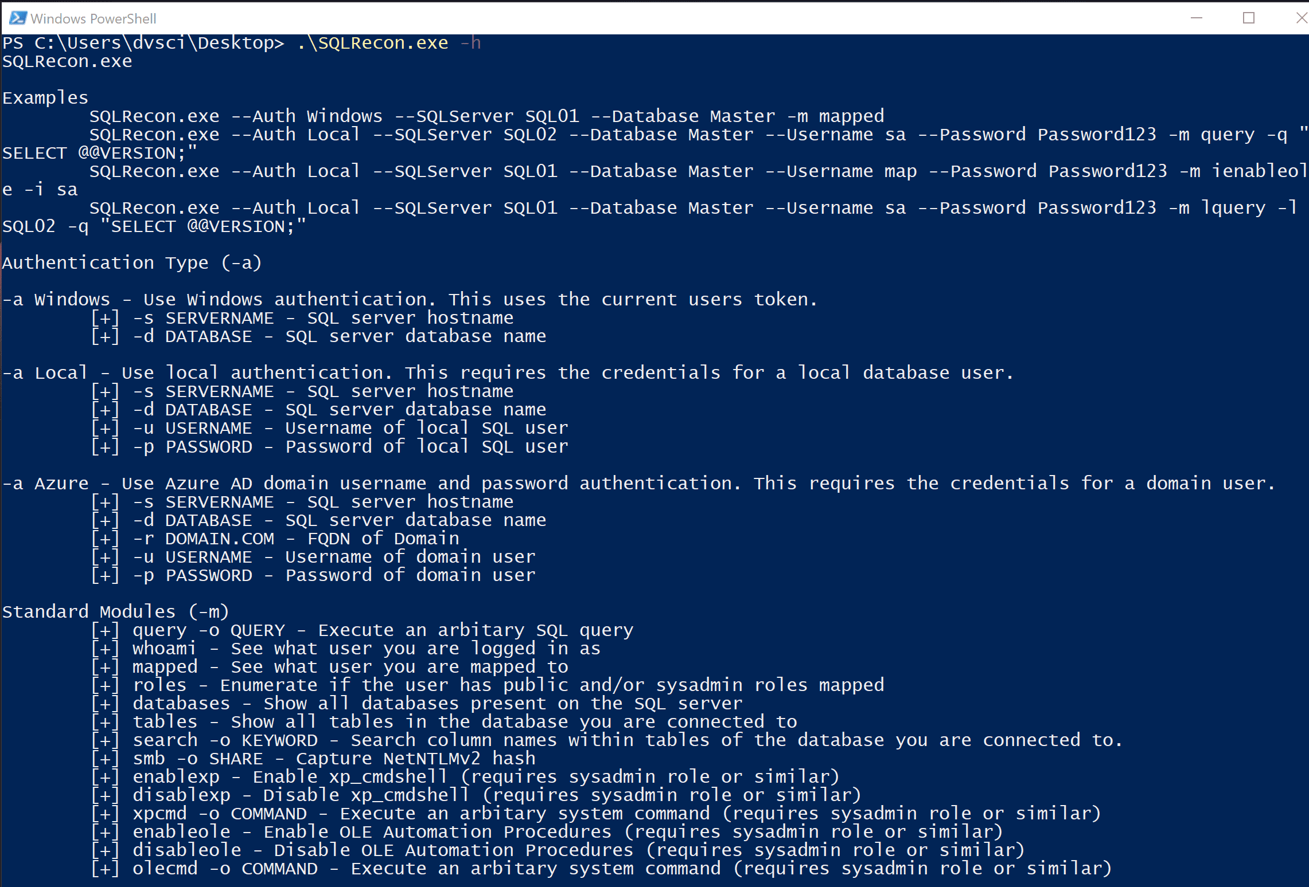The image size is (1309, 887).
Task: Maximize the Windows PowerShell window
Action: (1248, 18)
